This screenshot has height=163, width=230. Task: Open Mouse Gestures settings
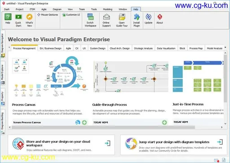coord(48,15)
